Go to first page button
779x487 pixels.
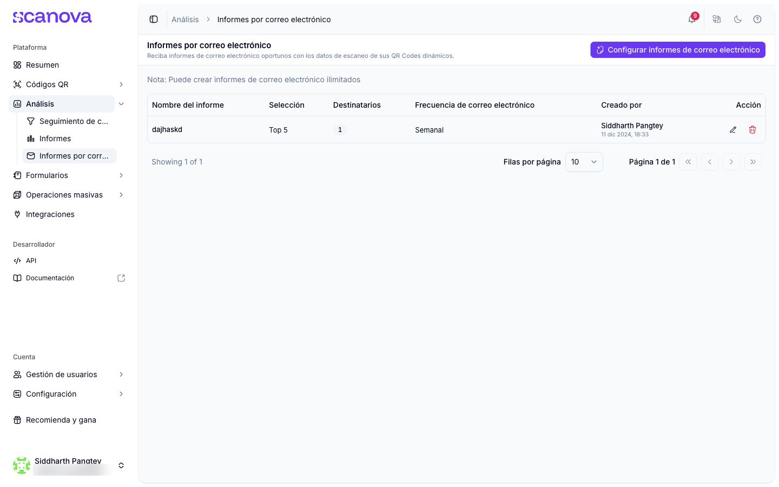[688, 162]
